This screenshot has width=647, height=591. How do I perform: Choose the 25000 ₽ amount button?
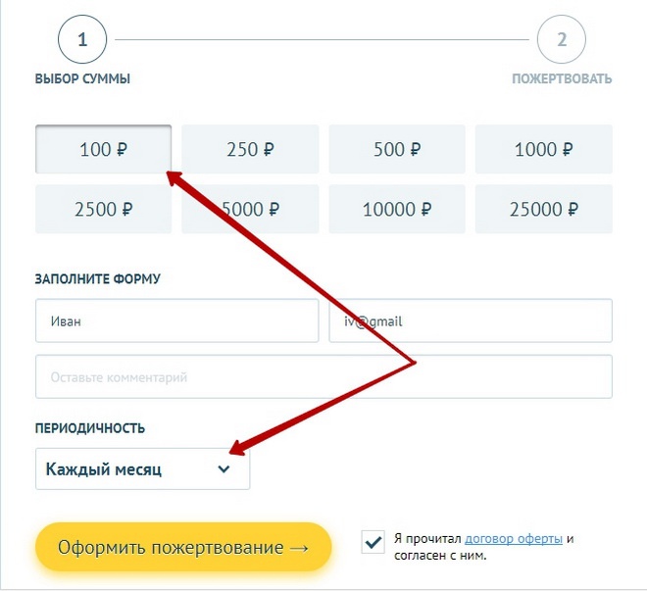tap(543, 209)
